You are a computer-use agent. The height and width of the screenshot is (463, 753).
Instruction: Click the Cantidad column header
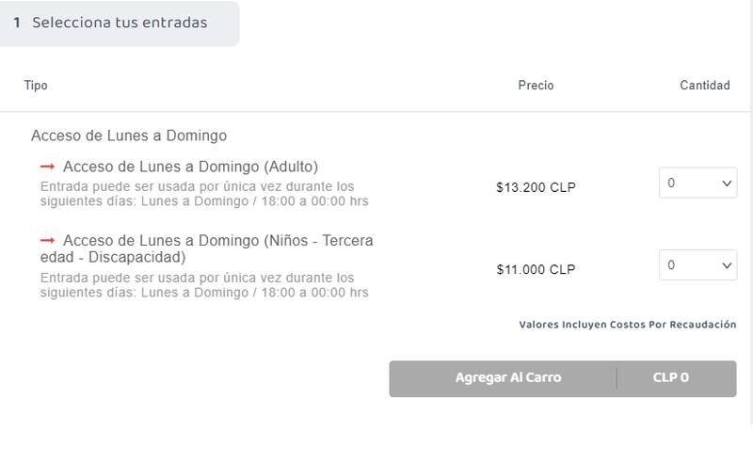[705, 86]
